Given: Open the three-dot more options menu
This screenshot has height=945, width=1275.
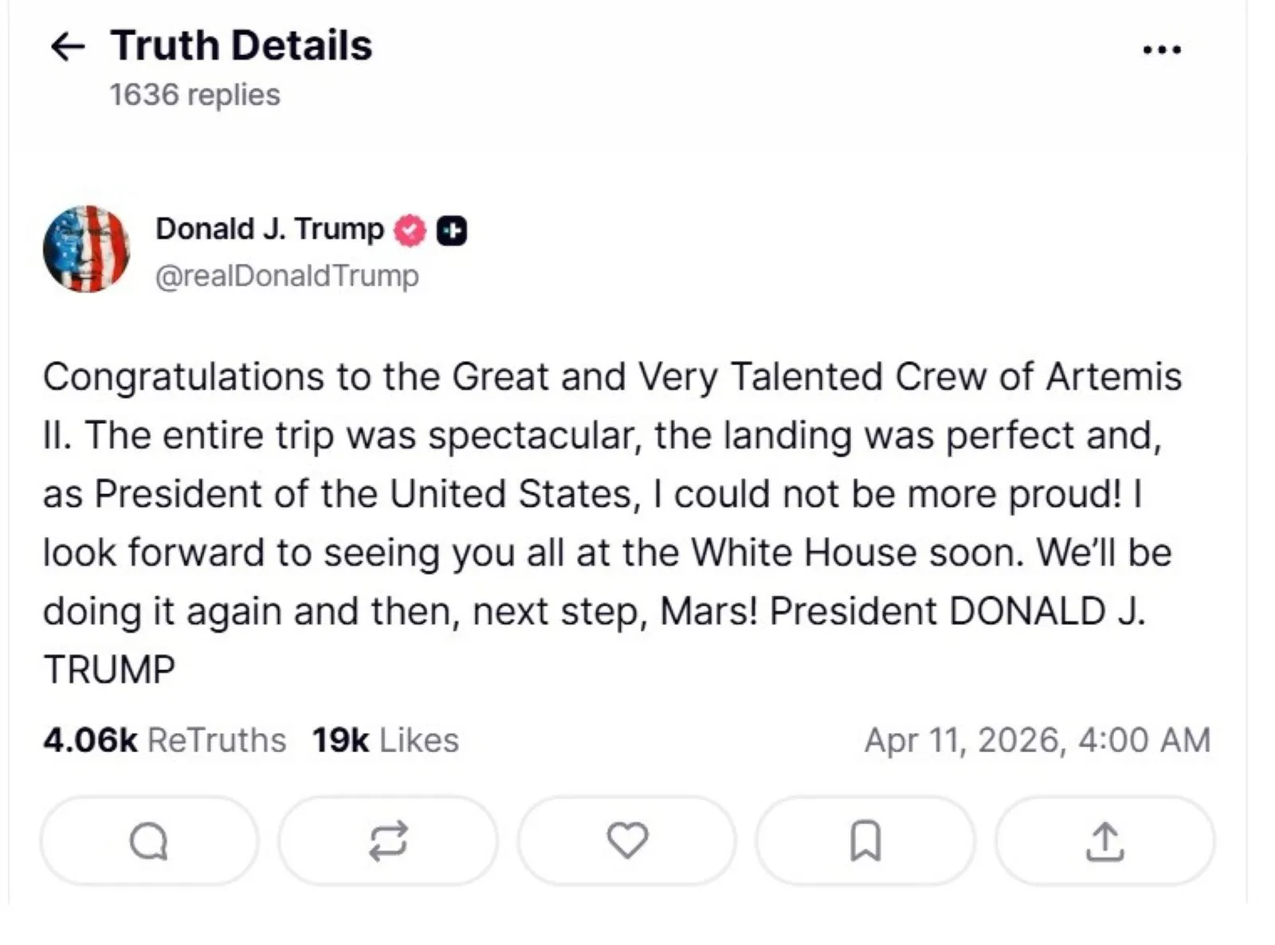Looking at the screenshot, I should click(1161, 49).
